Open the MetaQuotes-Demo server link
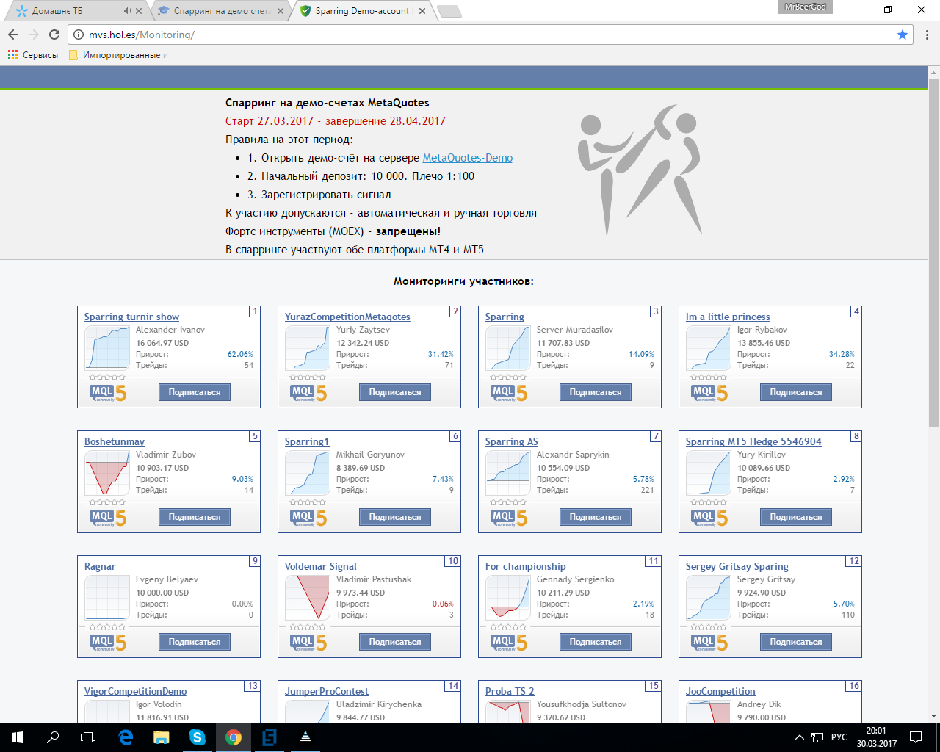 point(468,158)
